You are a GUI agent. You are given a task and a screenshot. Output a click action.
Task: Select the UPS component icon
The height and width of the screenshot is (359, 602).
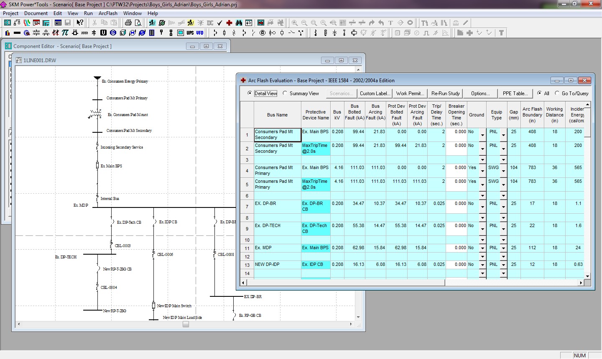(190, 33)
